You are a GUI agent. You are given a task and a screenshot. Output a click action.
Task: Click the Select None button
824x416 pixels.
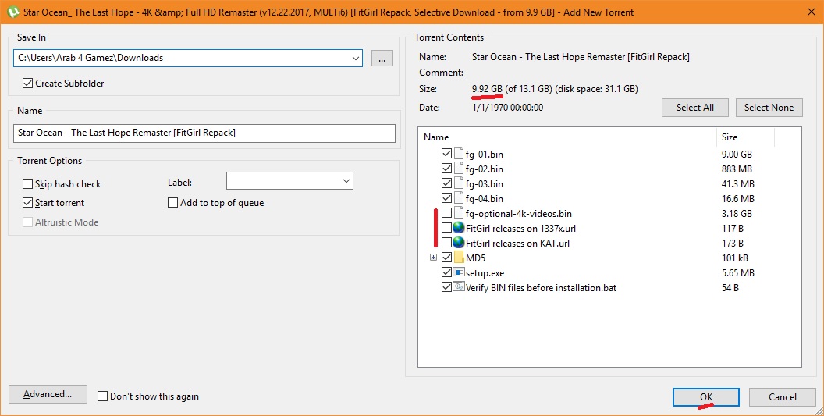click(x=769, y=107)
